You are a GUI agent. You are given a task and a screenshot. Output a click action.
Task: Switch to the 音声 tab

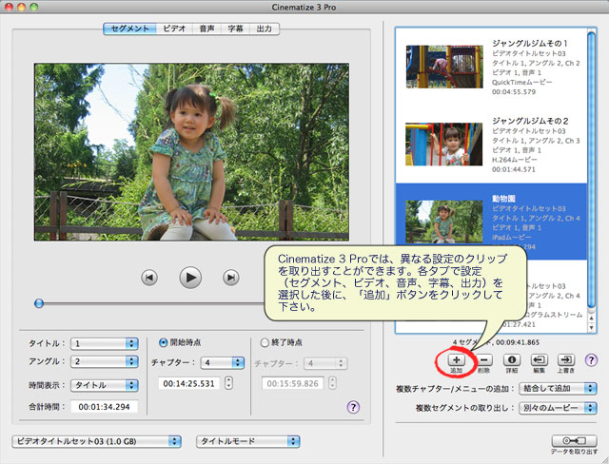tap(206, 29)
